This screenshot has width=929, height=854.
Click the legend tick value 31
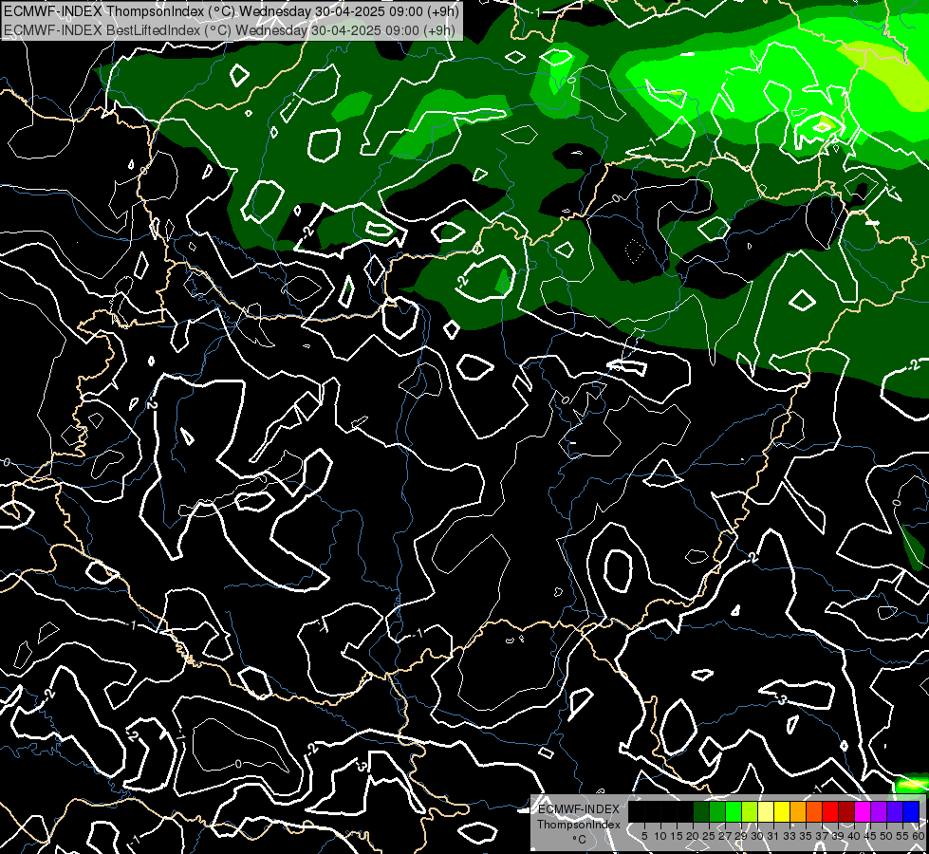(773, 836)
